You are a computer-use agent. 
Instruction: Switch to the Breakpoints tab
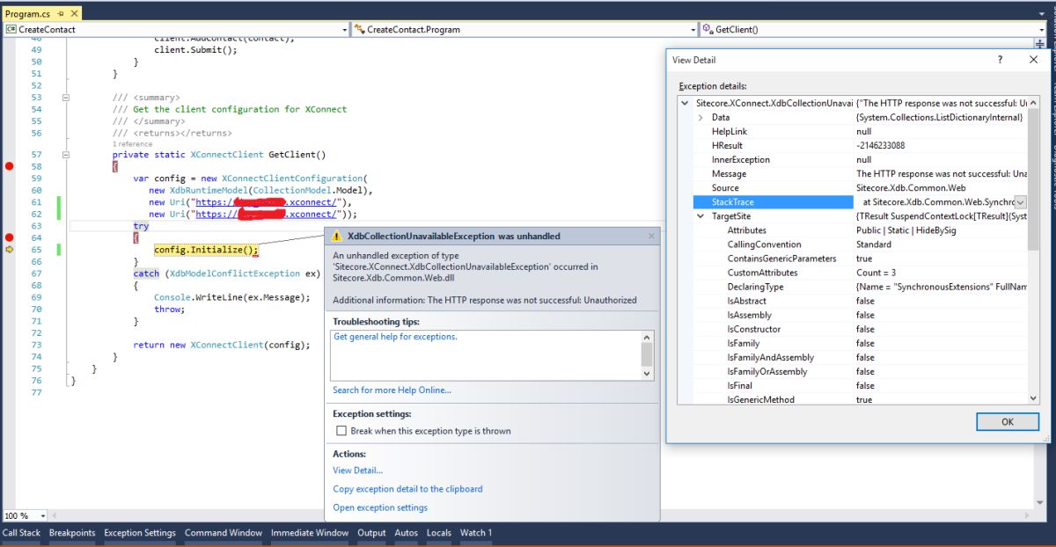tap(72, 533)
